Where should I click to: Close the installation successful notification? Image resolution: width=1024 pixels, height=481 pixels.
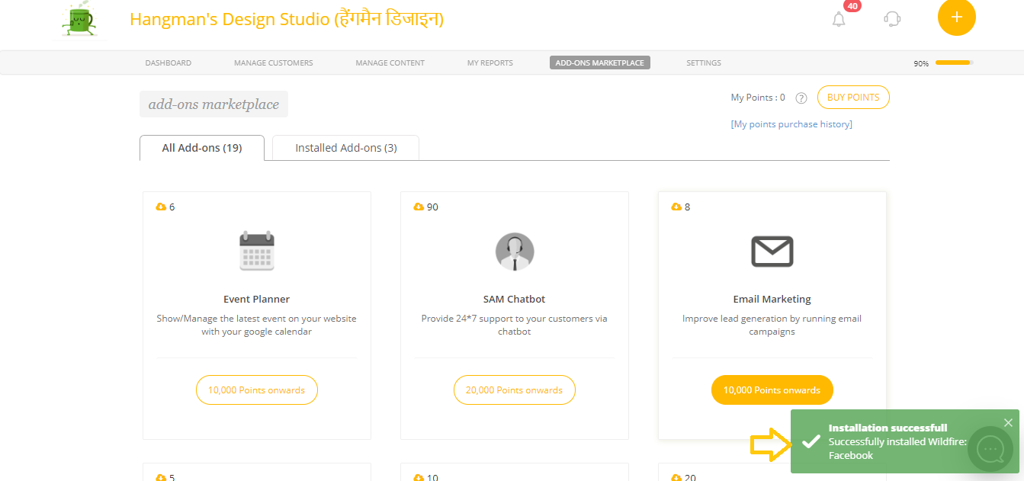coord(1008,422)
